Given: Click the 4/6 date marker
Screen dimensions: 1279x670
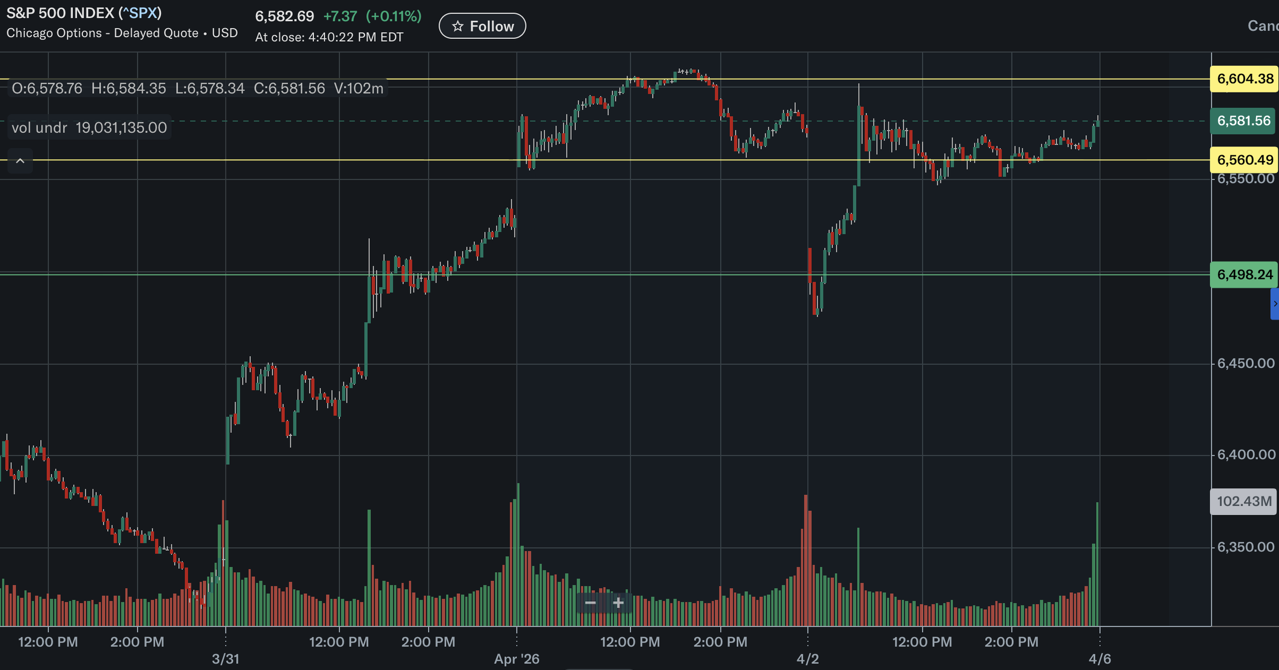Looking at the screenshot, I should pos(1099,659).
